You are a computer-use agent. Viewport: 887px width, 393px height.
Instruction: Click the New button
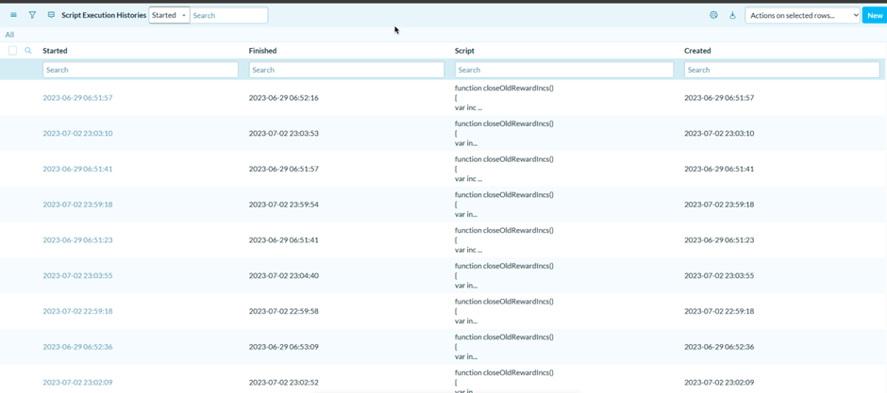(875, 16)
